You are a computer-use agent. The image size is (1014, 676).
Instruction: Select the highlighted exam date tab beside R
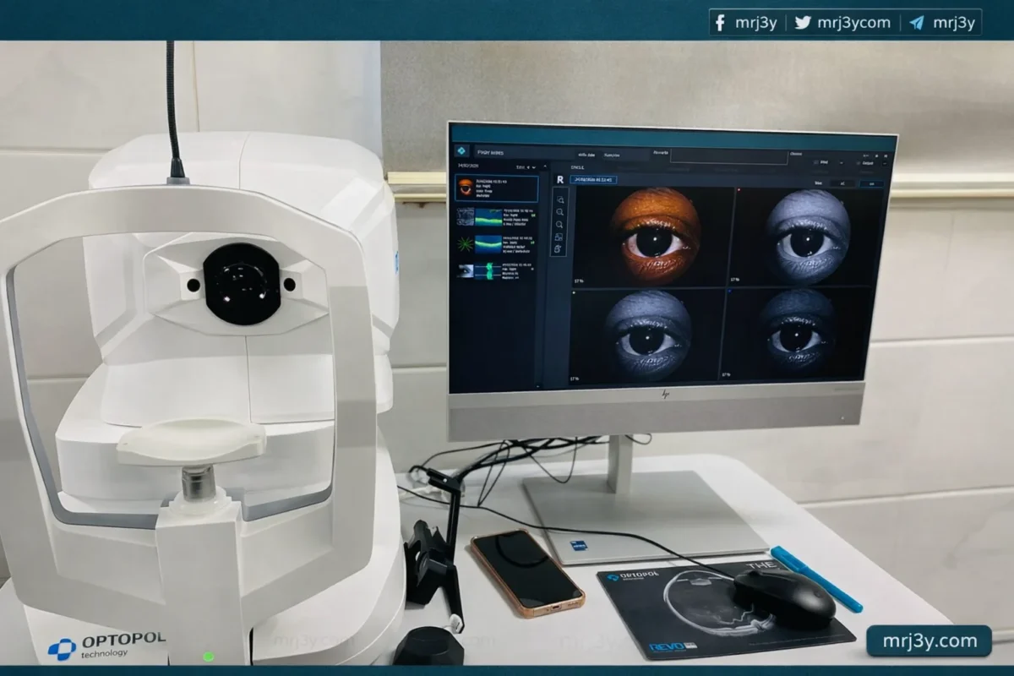click(x=592, y=179)
